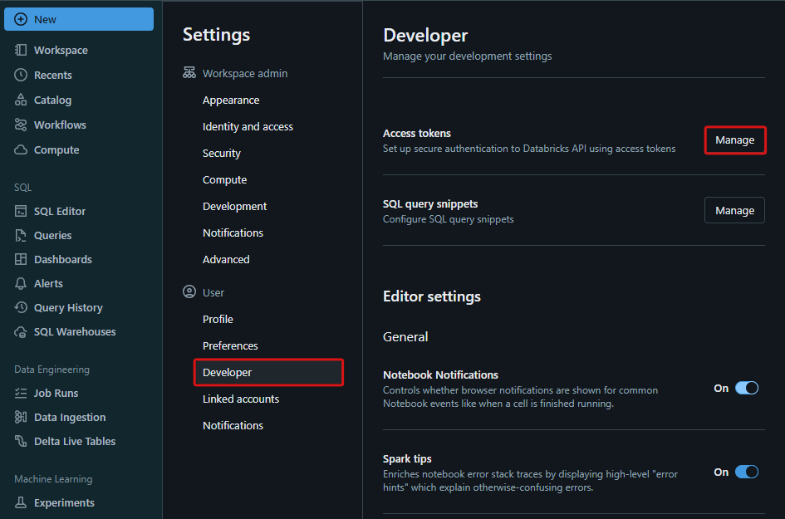Manage access tokens

(734, 140)
